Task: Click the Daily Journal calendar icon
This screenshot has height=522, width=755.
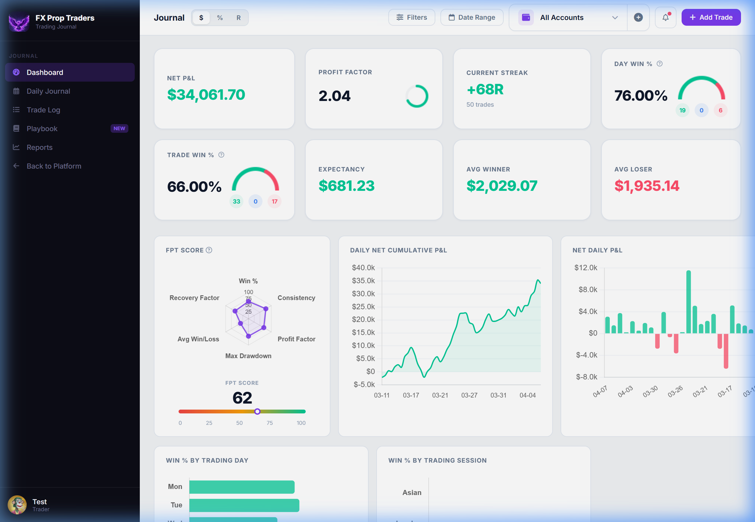Action: click(16, 91)
